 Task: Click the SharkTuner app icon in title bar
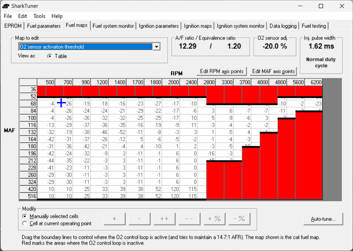tap(6, 6)
